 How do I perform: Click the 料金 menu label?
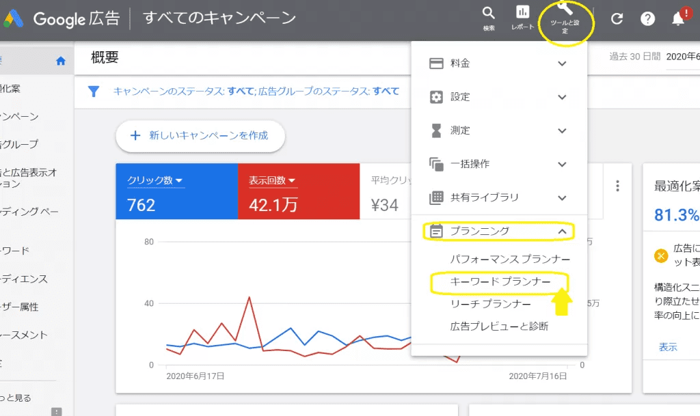point(460,64)
